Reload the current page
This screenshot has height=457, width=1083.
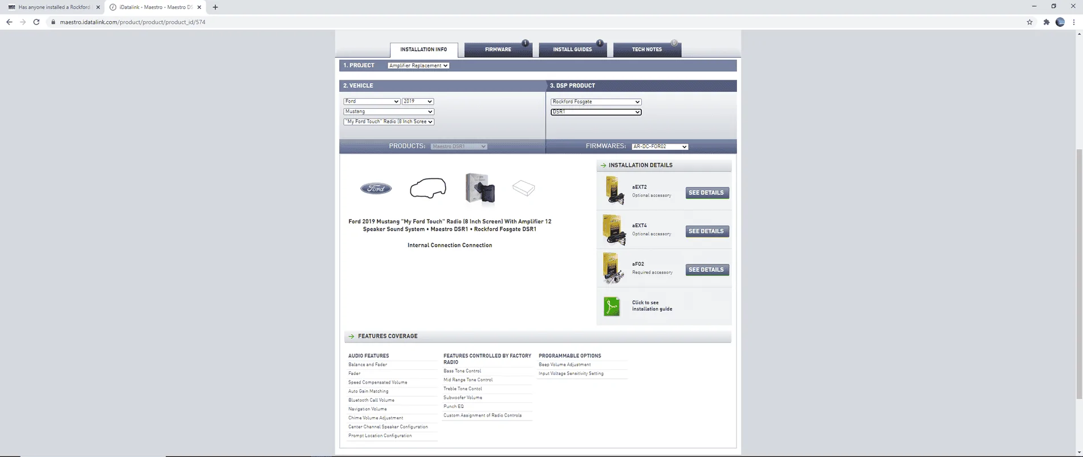coord(36,22)
